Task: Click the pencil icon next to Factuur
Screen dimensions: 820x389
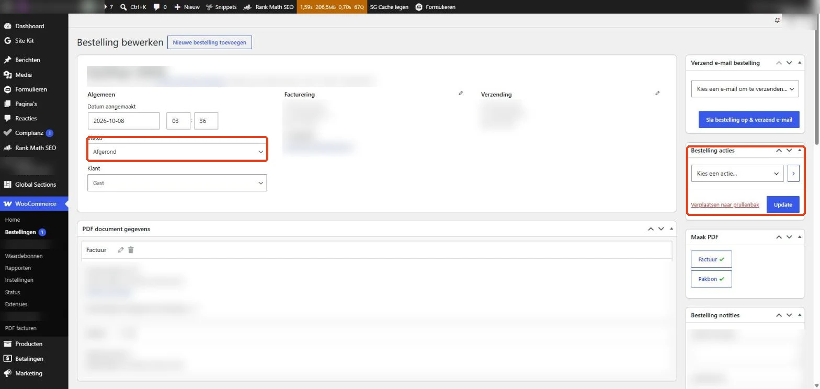Action: coord(121,250)
